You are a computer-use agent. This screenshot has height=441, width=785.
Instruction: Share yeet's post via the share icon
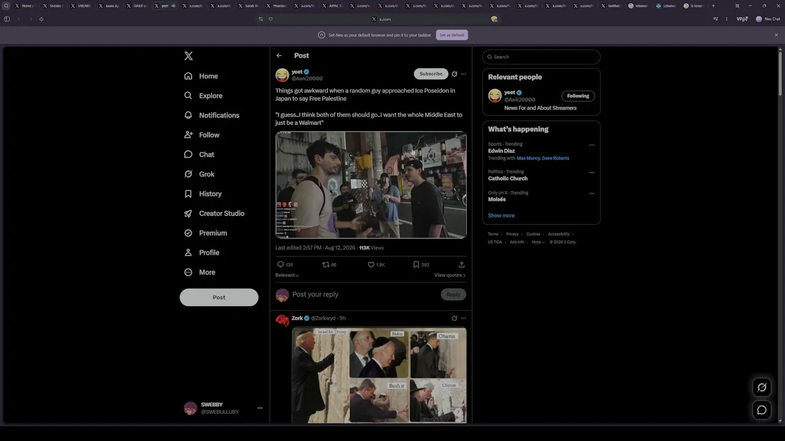tap(462, 265)
